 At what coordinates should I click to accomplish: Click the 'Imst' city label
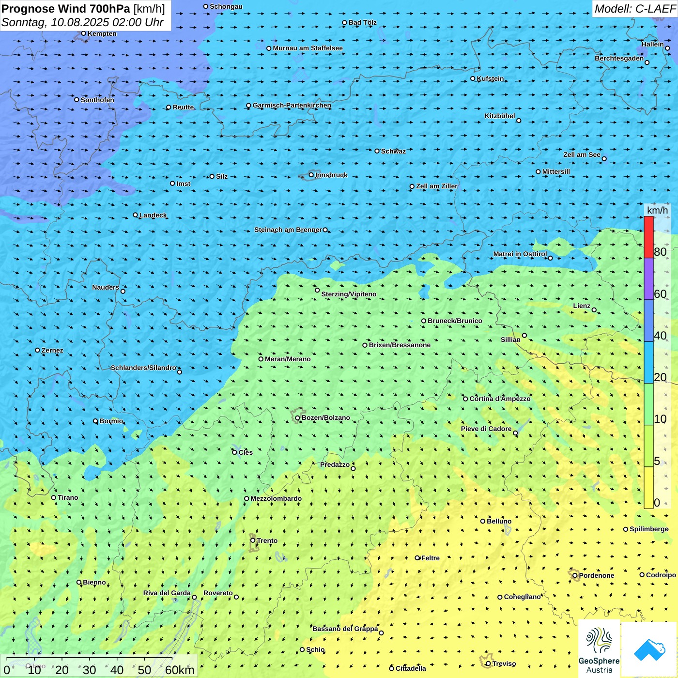184,184
